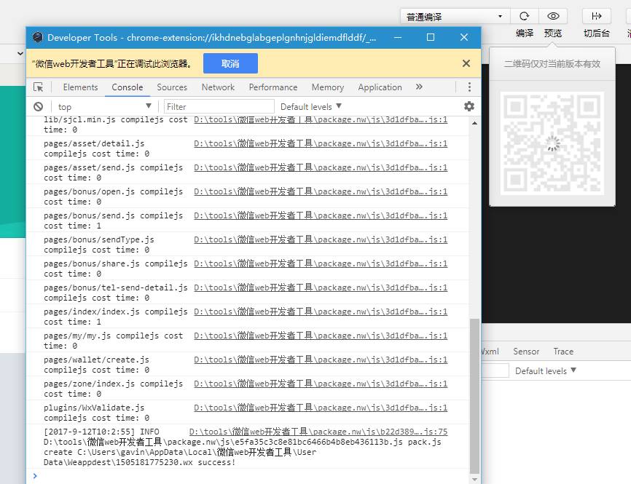Click the compile refresh icon

pyautogui.click(x=524, y=16)
